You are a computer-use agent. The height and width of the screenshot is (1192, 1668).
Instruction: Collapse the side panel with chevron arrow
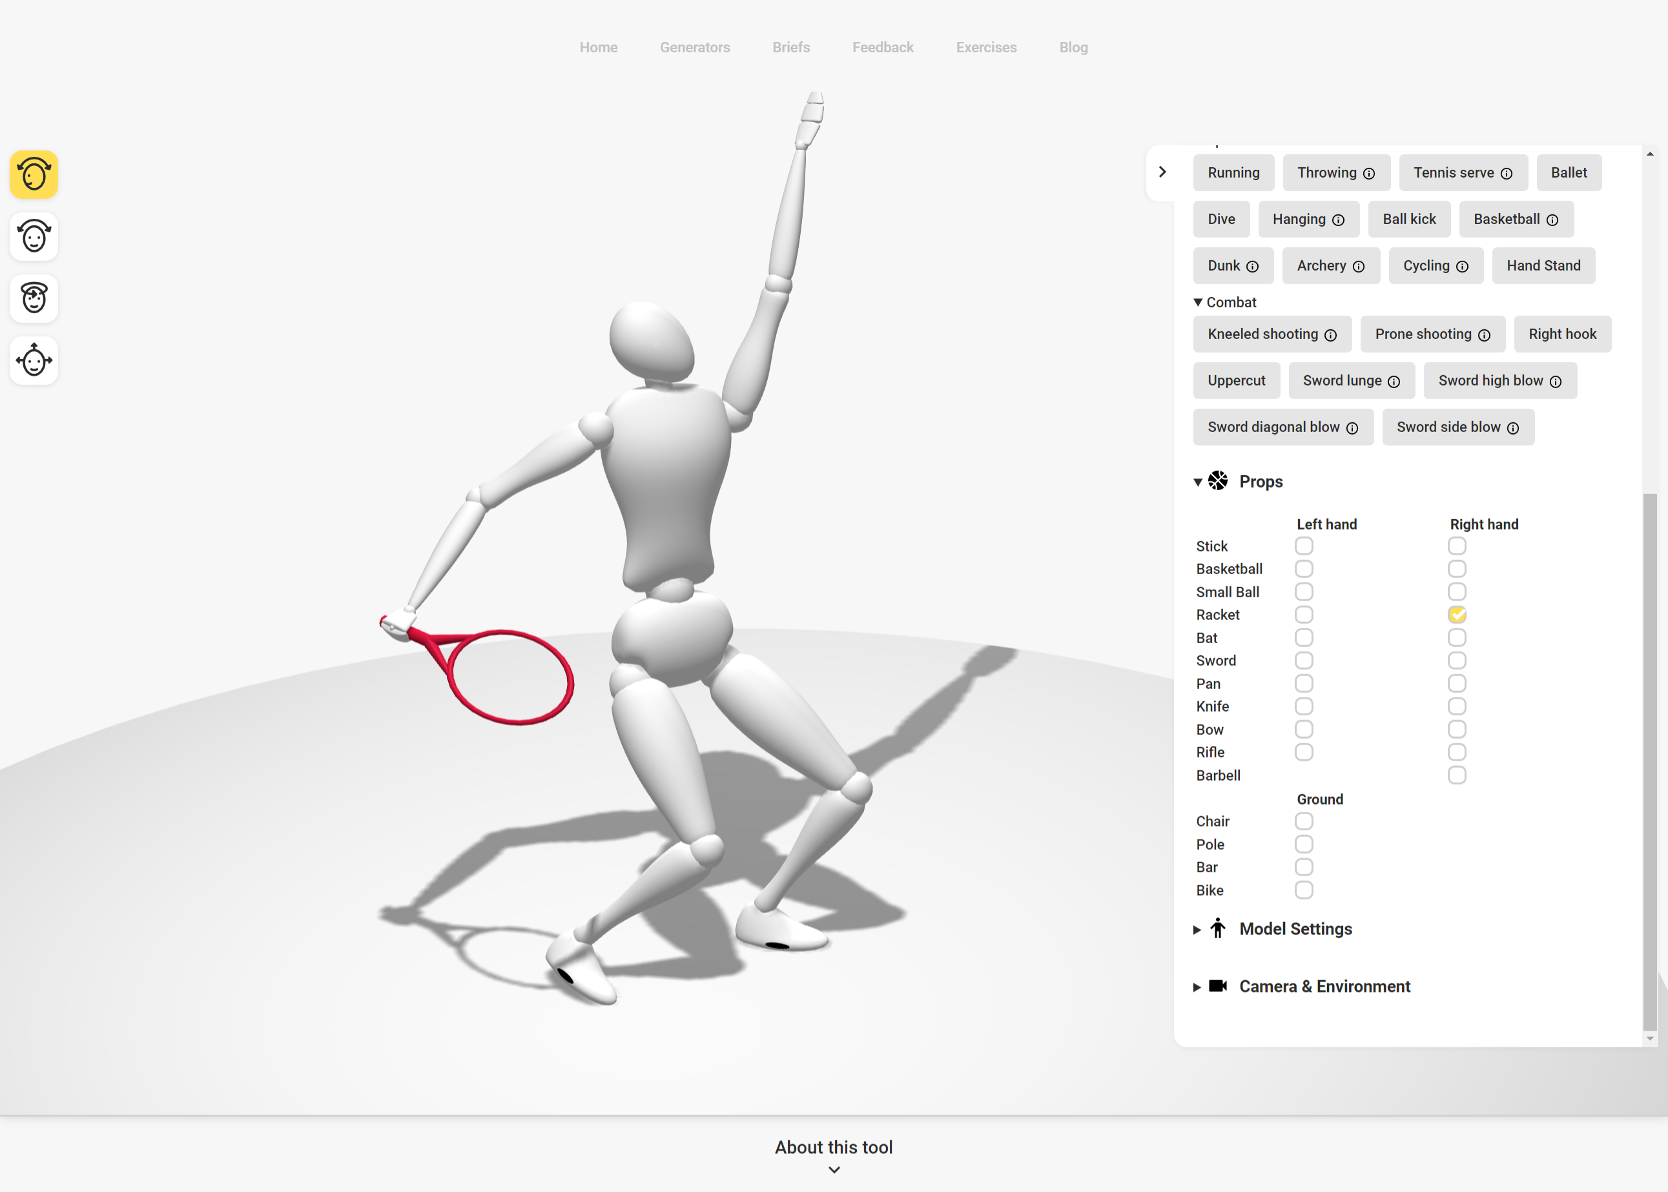pyautogui.click(x=1162, y=172)
